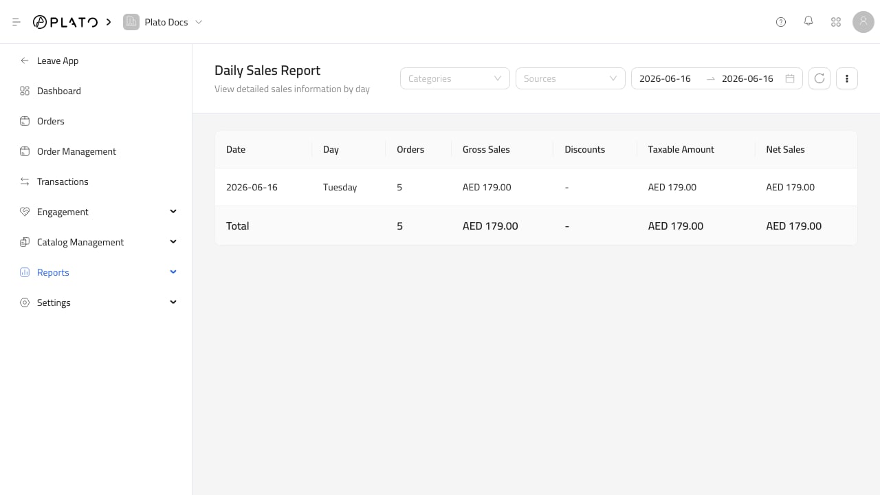Screen dimensions: 880x495
Task: Click the Engagement menu label
Action: point(63,212)
